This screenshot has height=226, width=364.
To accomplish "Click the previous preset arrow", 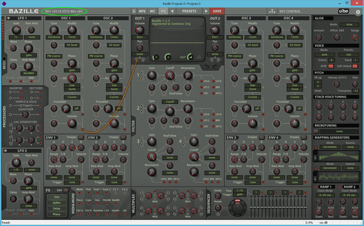I will click(172, 11).
